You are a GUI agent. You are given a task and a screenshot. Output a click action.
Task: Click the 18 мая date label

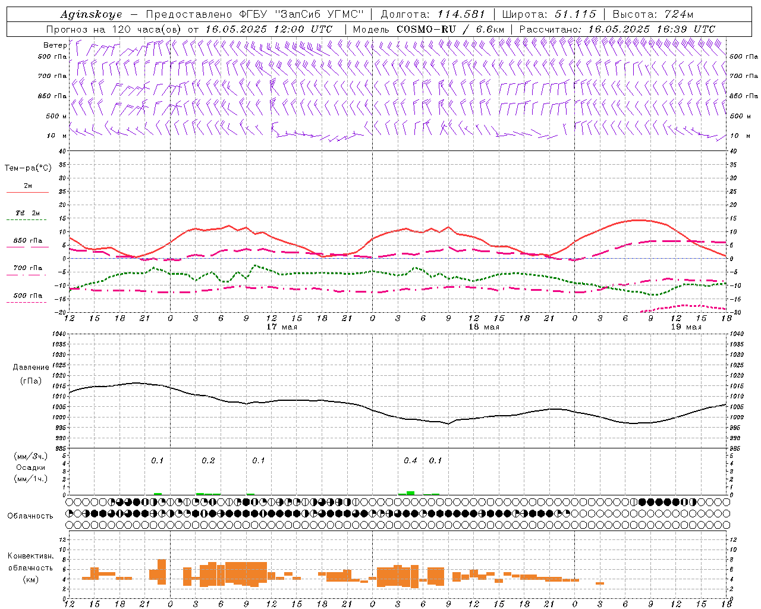[484, 327]
